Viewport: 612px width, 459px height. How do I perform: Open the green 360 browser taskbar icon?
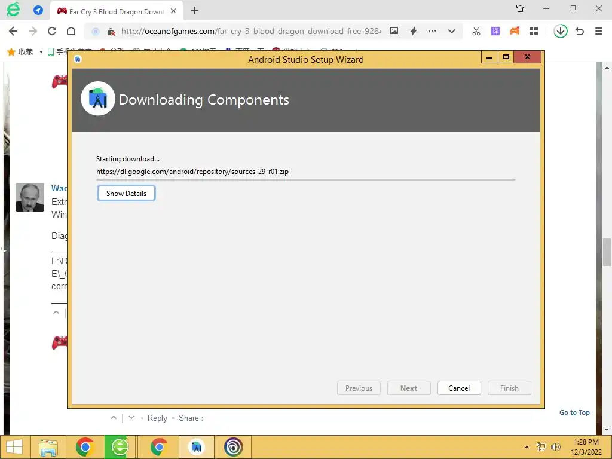[x=120, y=447]
